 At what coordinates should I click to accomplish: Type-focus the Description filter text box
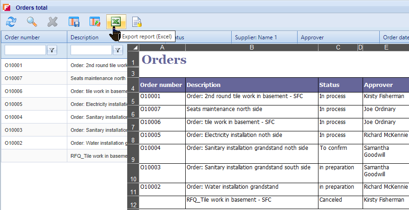coord(91,50)
